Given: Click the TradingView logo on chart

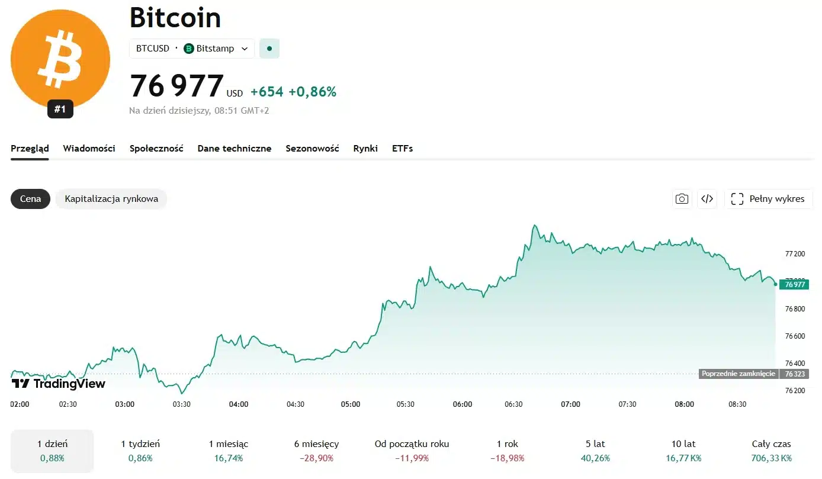Looking at the screenshot, I should click(x=59, y=384).
